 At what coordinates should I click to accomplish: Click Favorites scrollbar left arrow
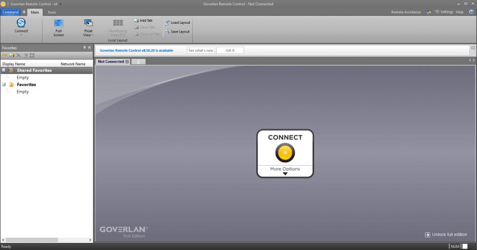(x=3, y=240)
